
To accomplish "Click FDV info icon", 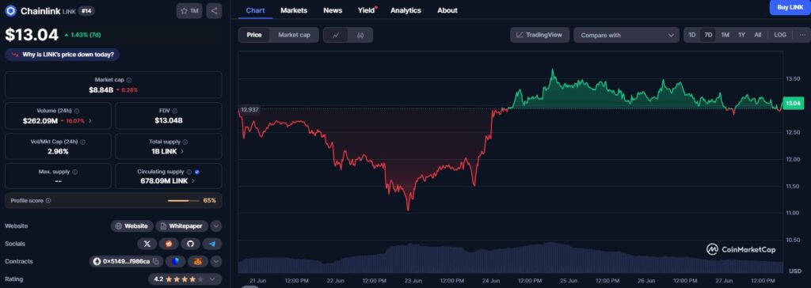I will [175, 111].
